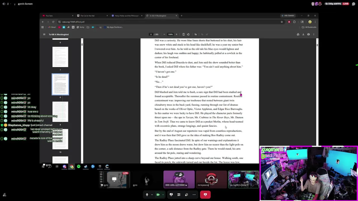This screenshot has width=358, height=201.
Task: Open the My Apps Dashboard bookmark
Action: [x=113, y=27]
